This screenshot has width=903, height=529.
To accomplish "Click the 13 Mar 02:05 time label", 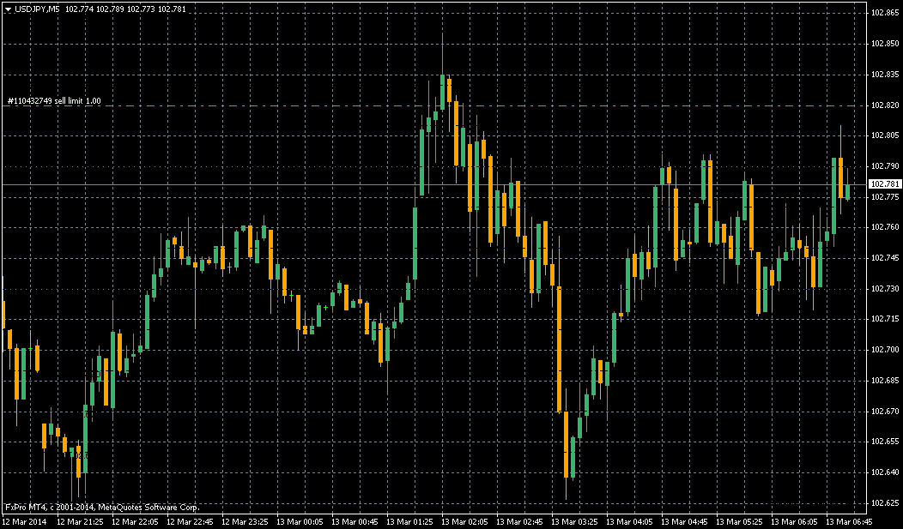I will [x=463, y=521].
